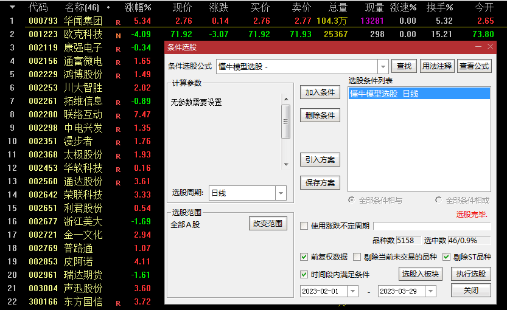Open the 条件选股公式 dropdown arrow
Image resolution: width=507 pixels, height=310 pixels.
(x=383, y=67)
